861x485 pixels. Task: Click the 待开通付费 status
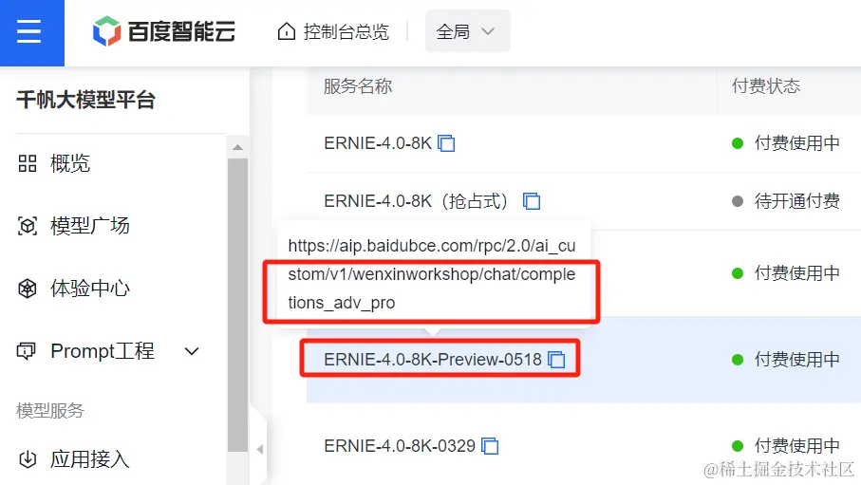tap(796, 201)
